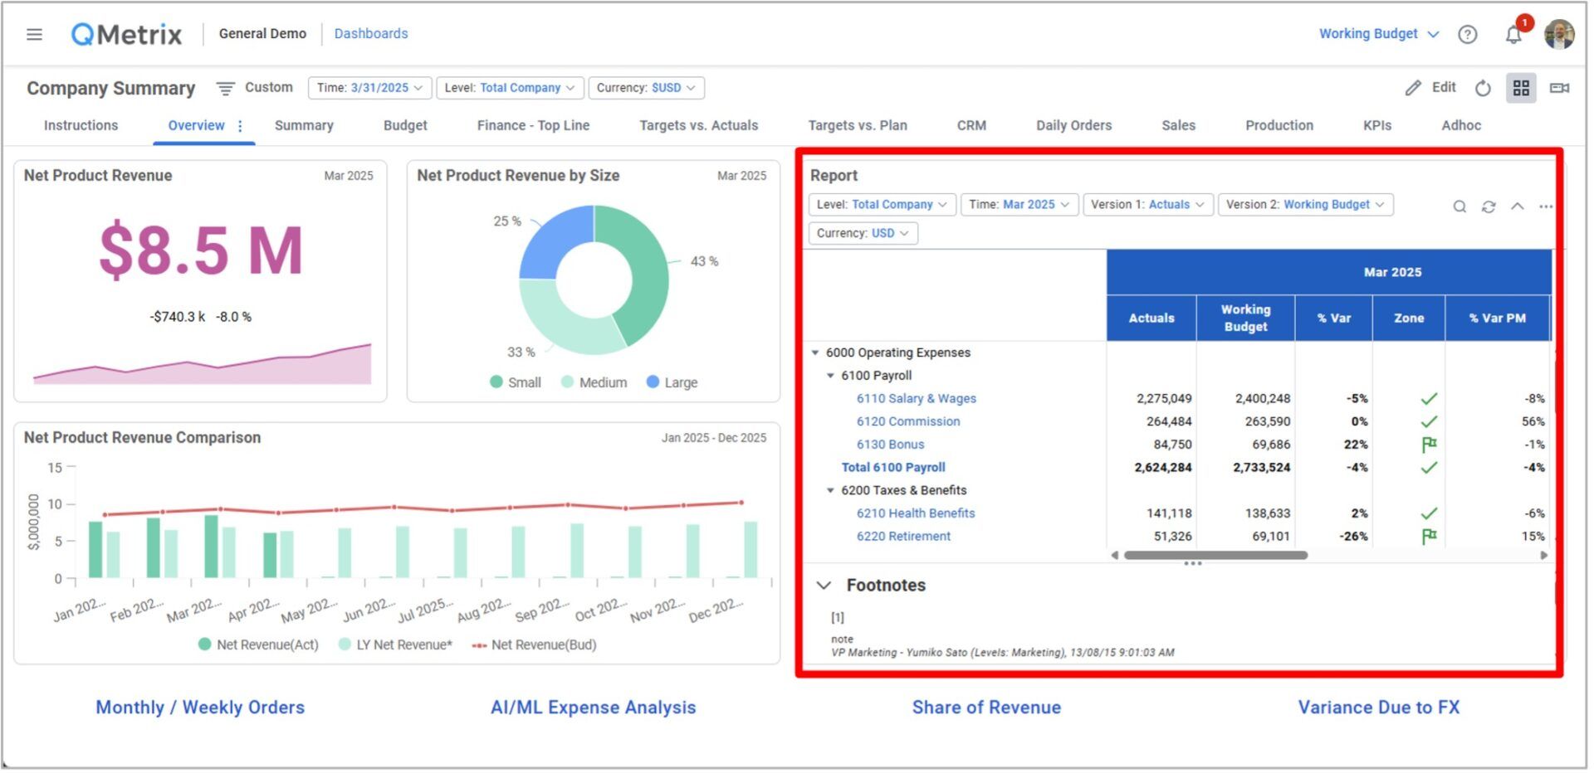Switch to the Budget tab
Screen dimensions: 1594x773
point(405,125)
